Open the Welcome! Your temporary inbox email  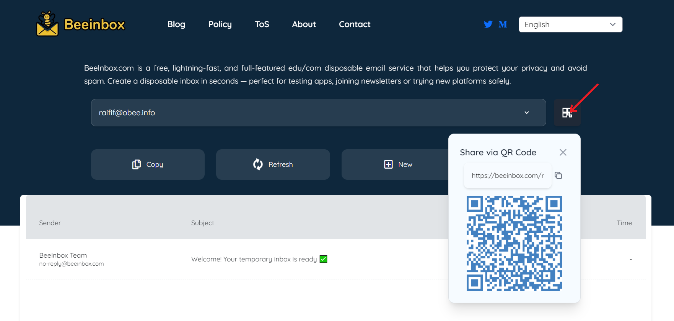(259, 259)
